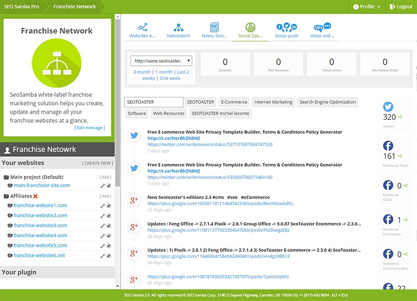Toggle checkbox for franchise-website5.com
The width and height of the screenshot is (417, 301).
pos(109,246)
